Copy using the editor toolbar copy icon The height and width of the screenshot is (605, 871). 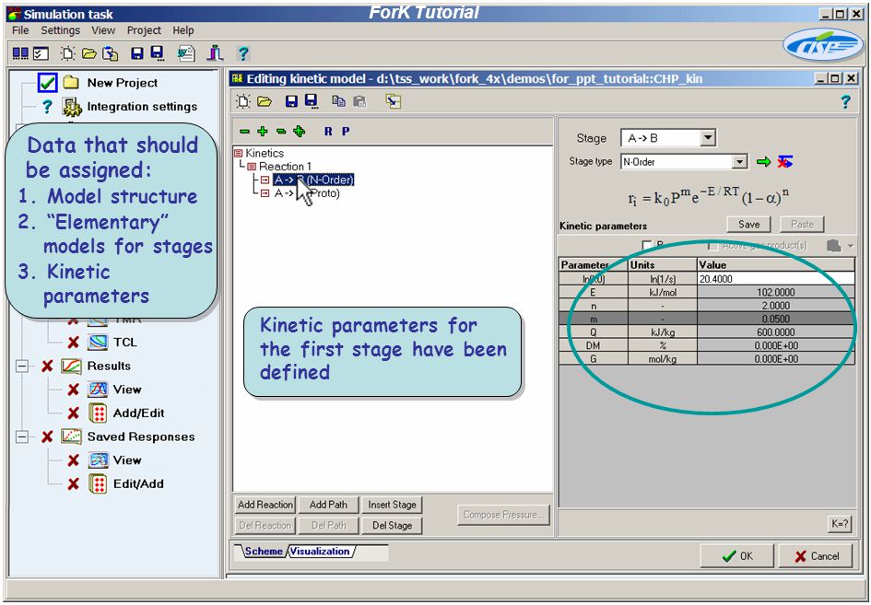338,101
